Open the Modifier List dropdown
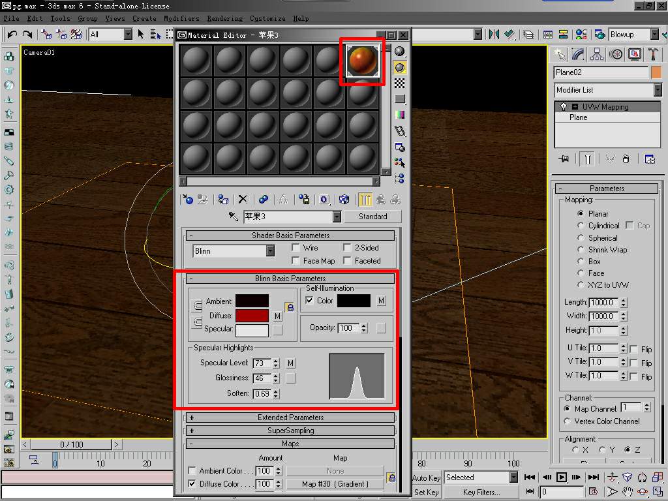The image size is (668, 501). pyautogui.click(x=658, y=90)
